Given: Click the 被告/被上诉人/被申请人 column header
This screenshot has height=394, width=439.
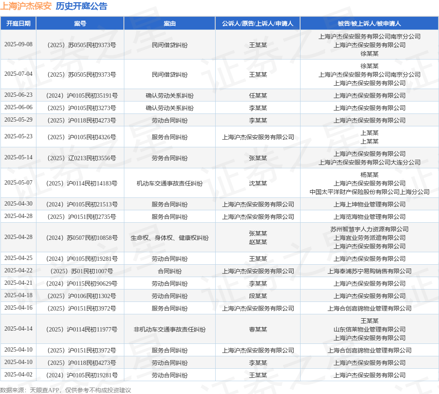Looking at the screenshot, I should point(369,24).
